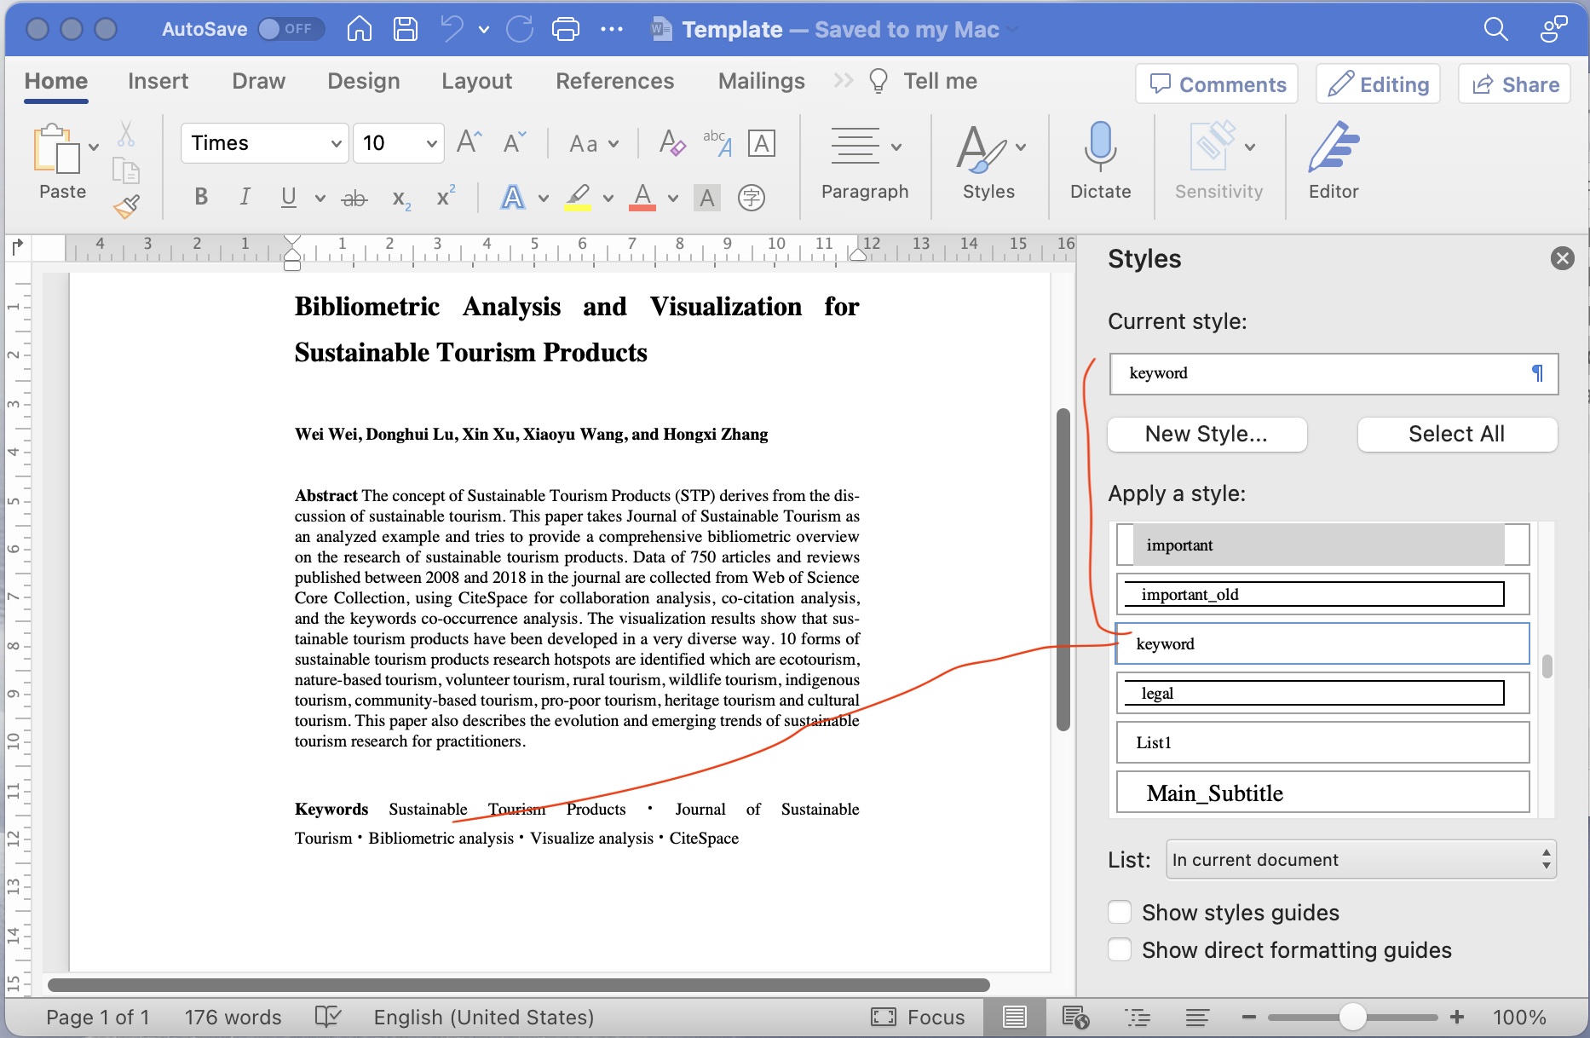
Task: Expand the font size dropdown
Action: coord(431,143)
